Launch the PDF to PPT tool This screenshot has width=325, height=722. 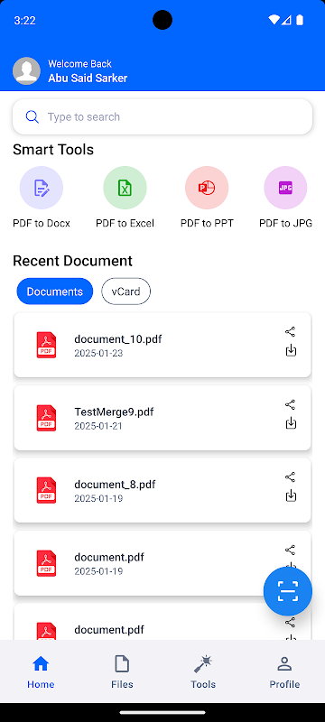(207, 188)
